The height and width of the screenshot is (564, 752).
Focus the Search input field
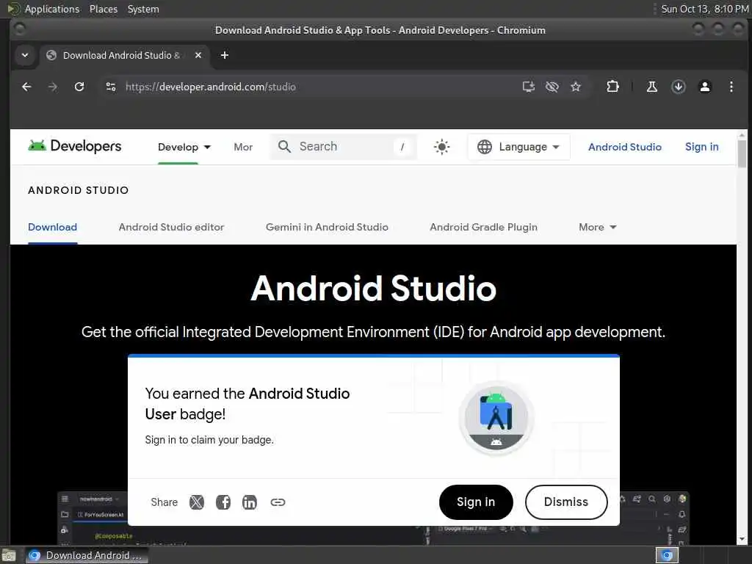tap(344, 146)
